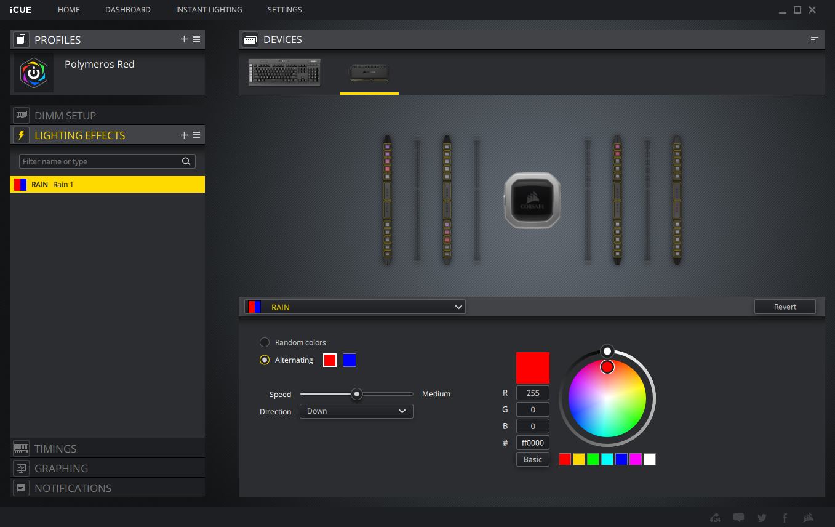Select the Random colors radio button
The width and height of the screenshot is (835, 527).
[x=265, y=342]
